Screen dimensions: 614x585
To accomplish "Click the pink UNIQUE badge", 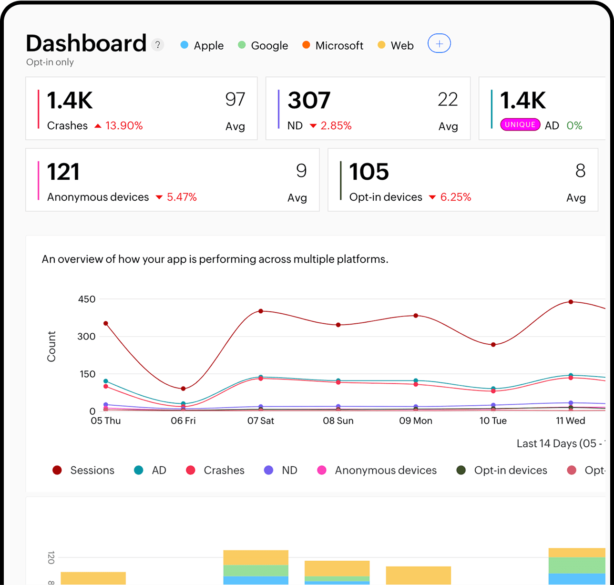I will [520, 125].
